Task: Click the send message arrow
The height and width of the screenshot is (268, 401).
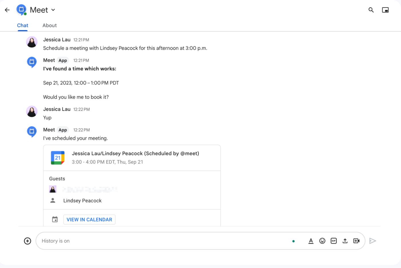Action: point(373,241)
